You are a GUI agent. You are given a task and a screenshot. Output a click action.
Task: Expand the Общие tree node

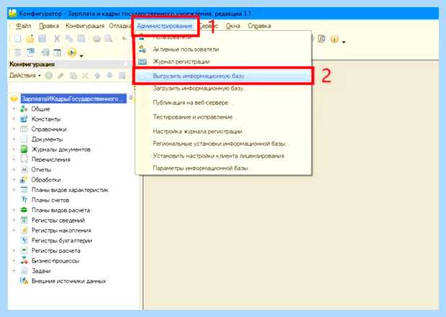14,109
